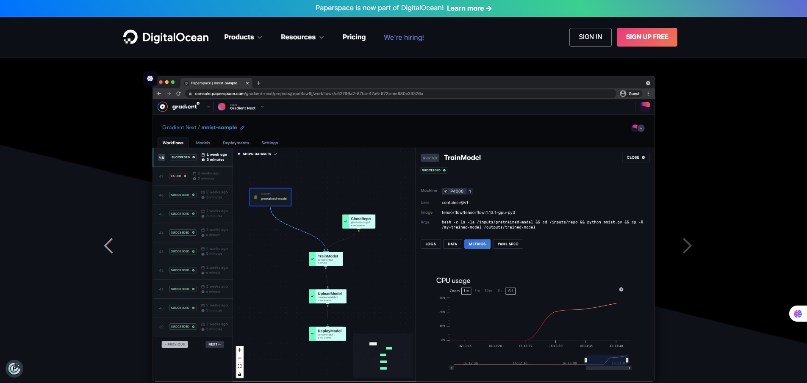Toggle the SHOW DATASETS option

257,154
